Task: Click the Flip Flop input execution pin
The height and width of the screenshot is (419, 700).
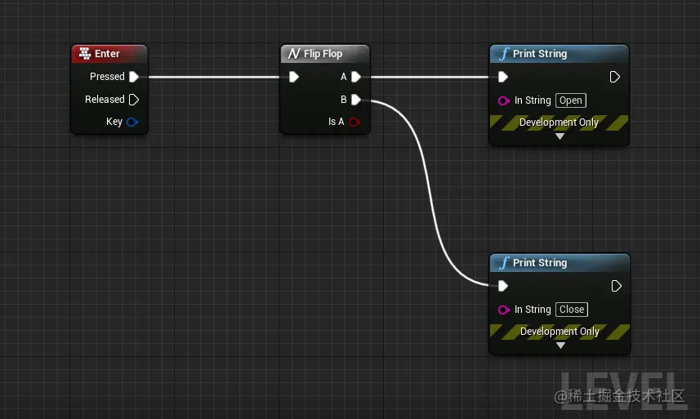Action: [x=293, y=77]
